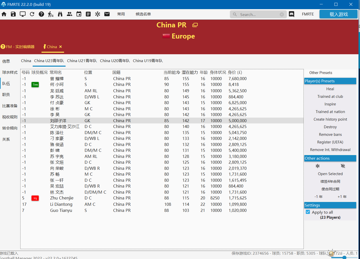Viewport: 360px width, 259px height.
Task: Open the Help question mark icon
Action: coord(41,14)
